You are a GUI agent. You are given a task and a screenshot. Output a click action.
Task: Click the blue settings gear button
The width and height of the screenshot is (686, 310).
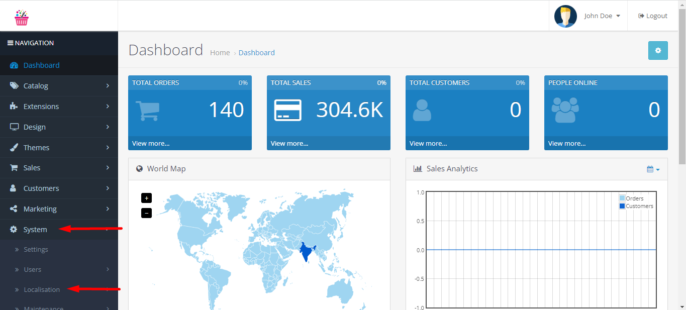click(x=658, y=50)
